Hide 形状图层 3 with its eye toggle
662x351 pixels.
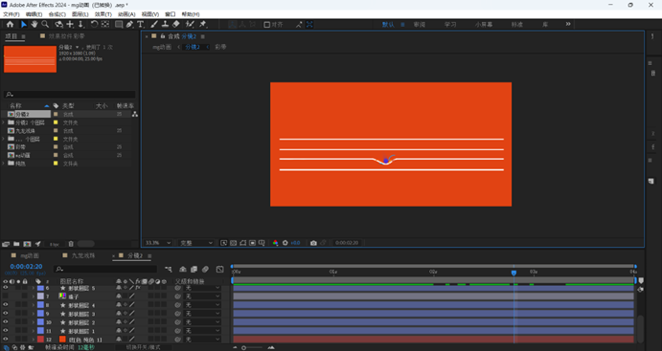tap(6, 314)
